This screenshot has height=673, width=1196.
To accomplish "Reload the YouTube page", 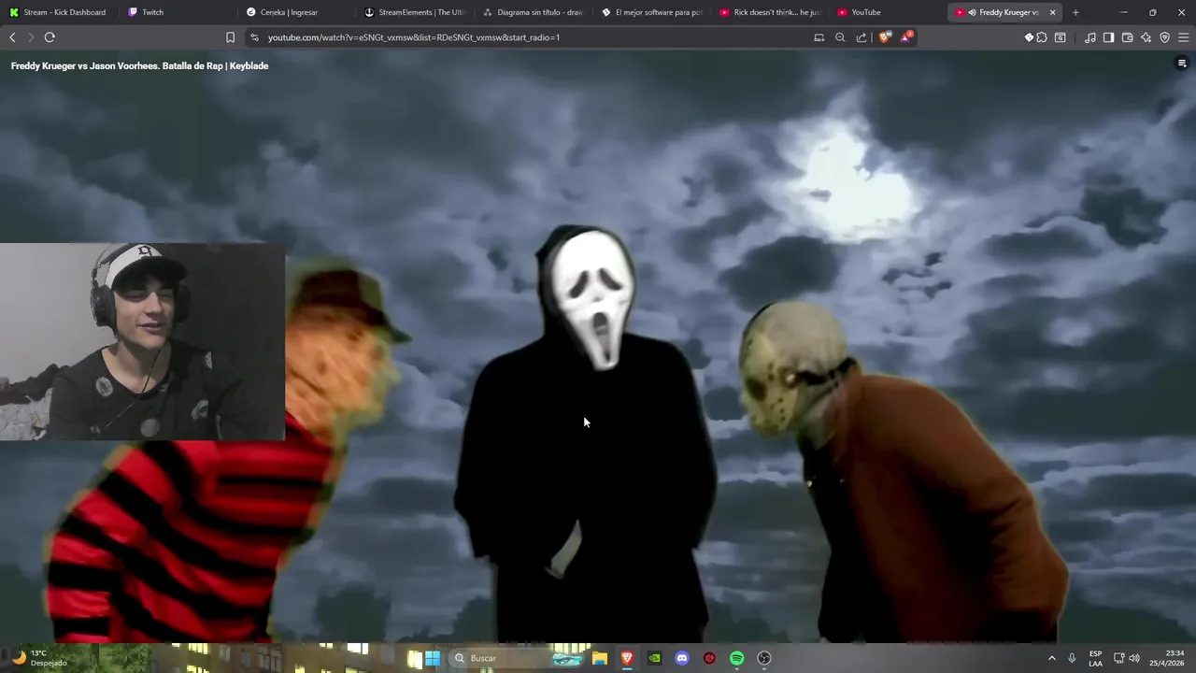I will [50, 37].
